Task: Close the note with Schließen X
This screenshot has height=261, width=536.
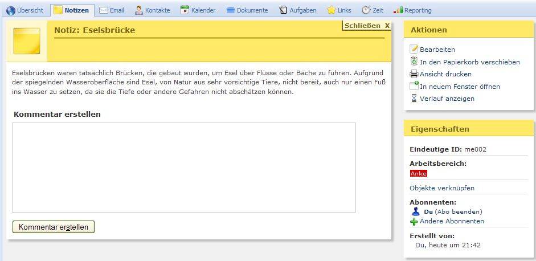Action: (367, 26)
